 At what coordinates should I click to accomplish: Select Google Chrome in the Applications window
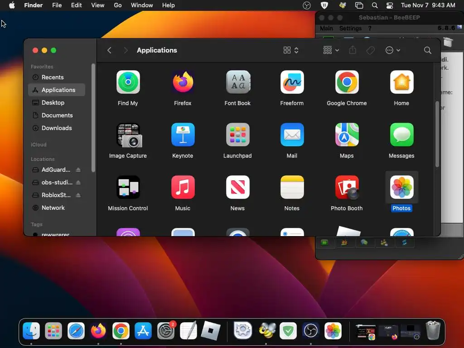(x=347, y=82)
